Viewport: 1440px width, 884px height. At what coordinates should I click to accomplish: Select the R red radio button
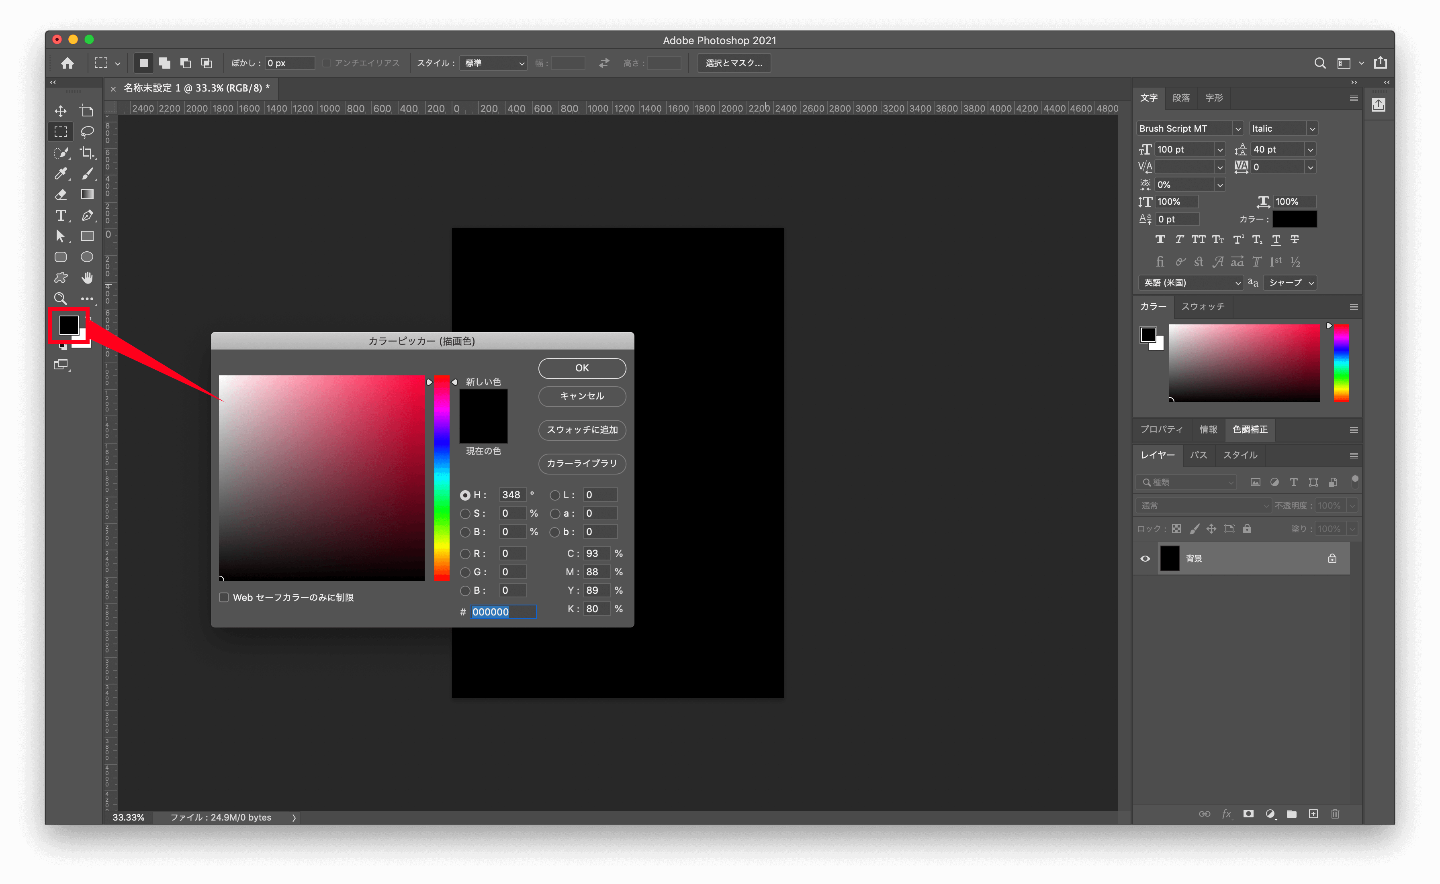click(465, 554)
